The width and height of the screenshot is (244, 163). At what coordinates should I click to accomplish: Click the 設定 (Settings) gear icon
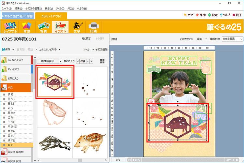point(213,15)
